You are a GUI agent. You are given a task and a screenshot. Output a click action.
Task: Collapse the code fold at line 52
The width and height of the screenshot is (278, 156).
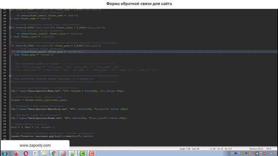[x=10, y=28]
